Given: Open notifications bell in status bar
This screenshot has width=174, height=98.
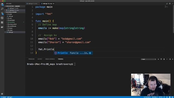Looking at the screenshot, I should click(172, 97).
